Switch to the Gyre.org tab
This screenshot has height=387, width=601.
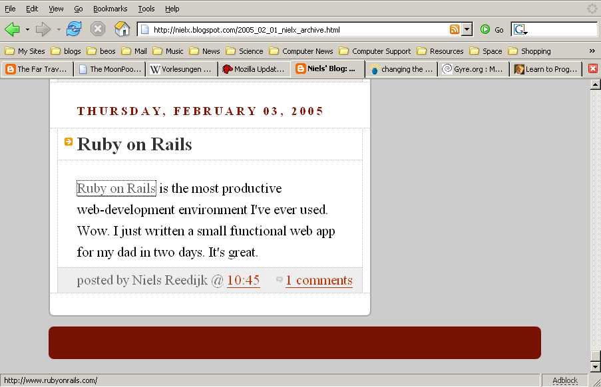[473, 69]
